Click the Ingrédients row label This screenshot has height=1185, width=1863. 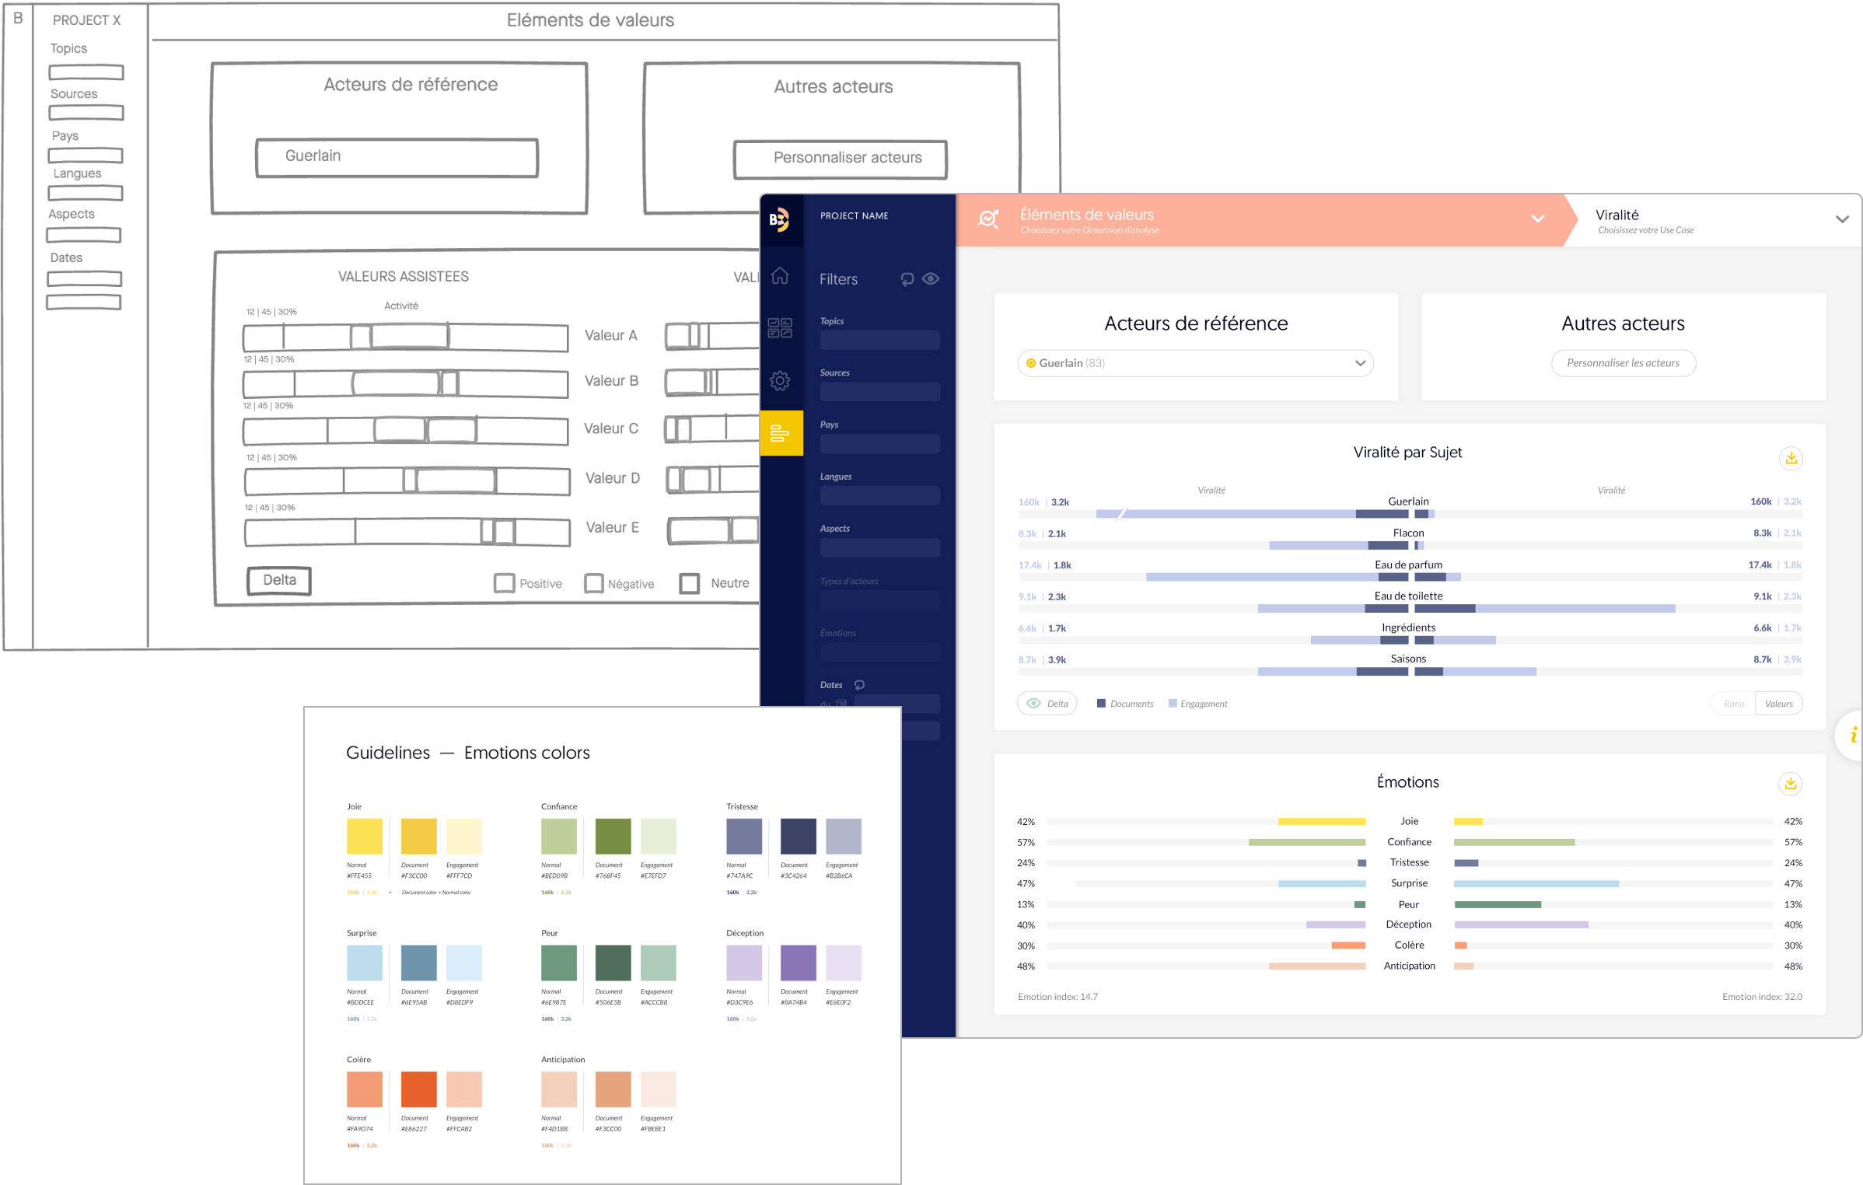[x=1408, y=627]
